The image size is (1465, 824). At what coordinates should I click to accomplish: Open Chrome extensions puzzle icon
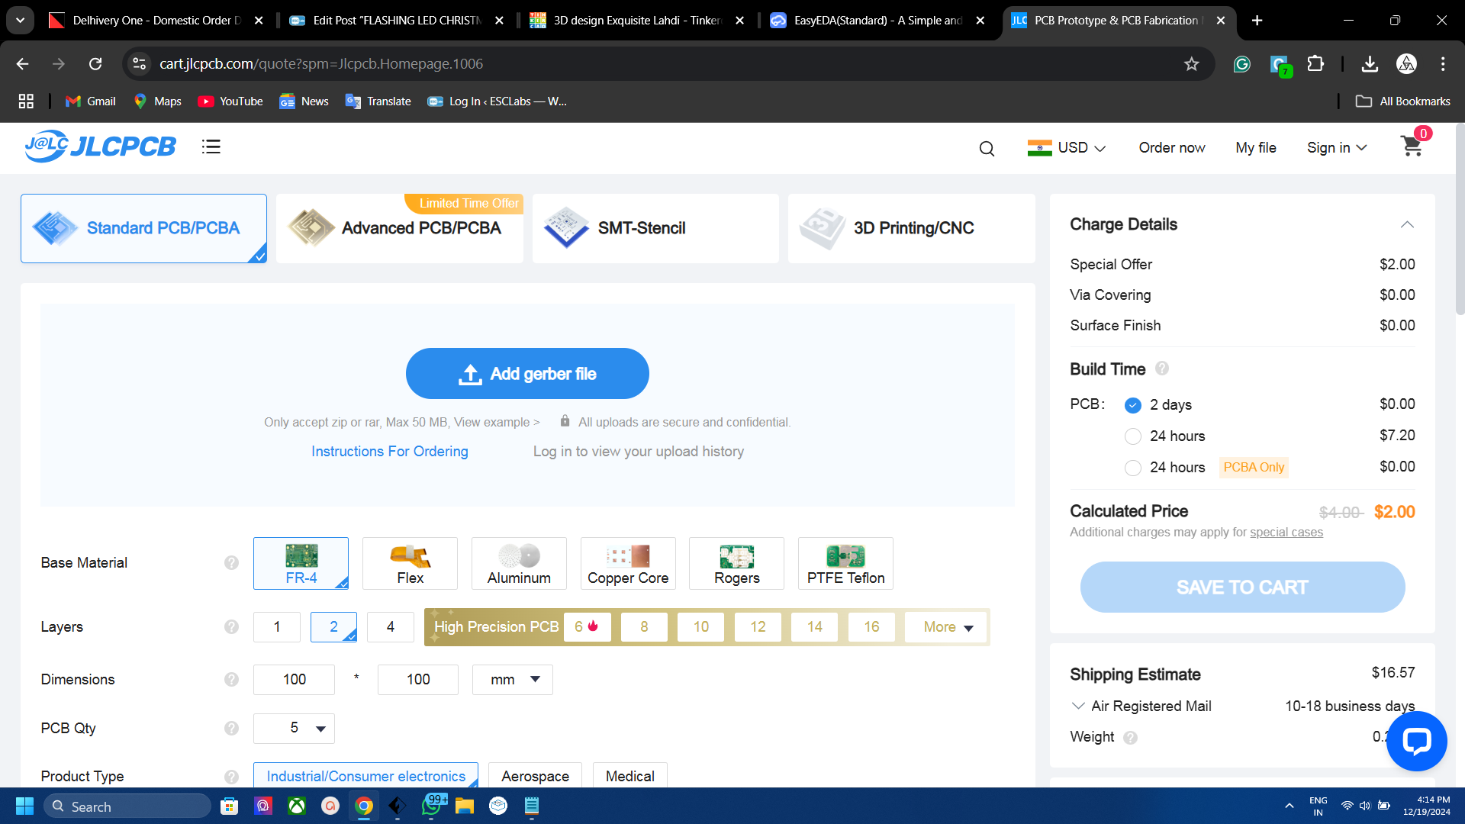[1315, 64]
